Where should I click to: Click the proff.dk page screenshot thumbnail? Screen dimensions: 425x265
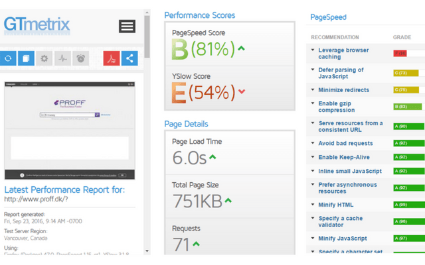point(70,131)
